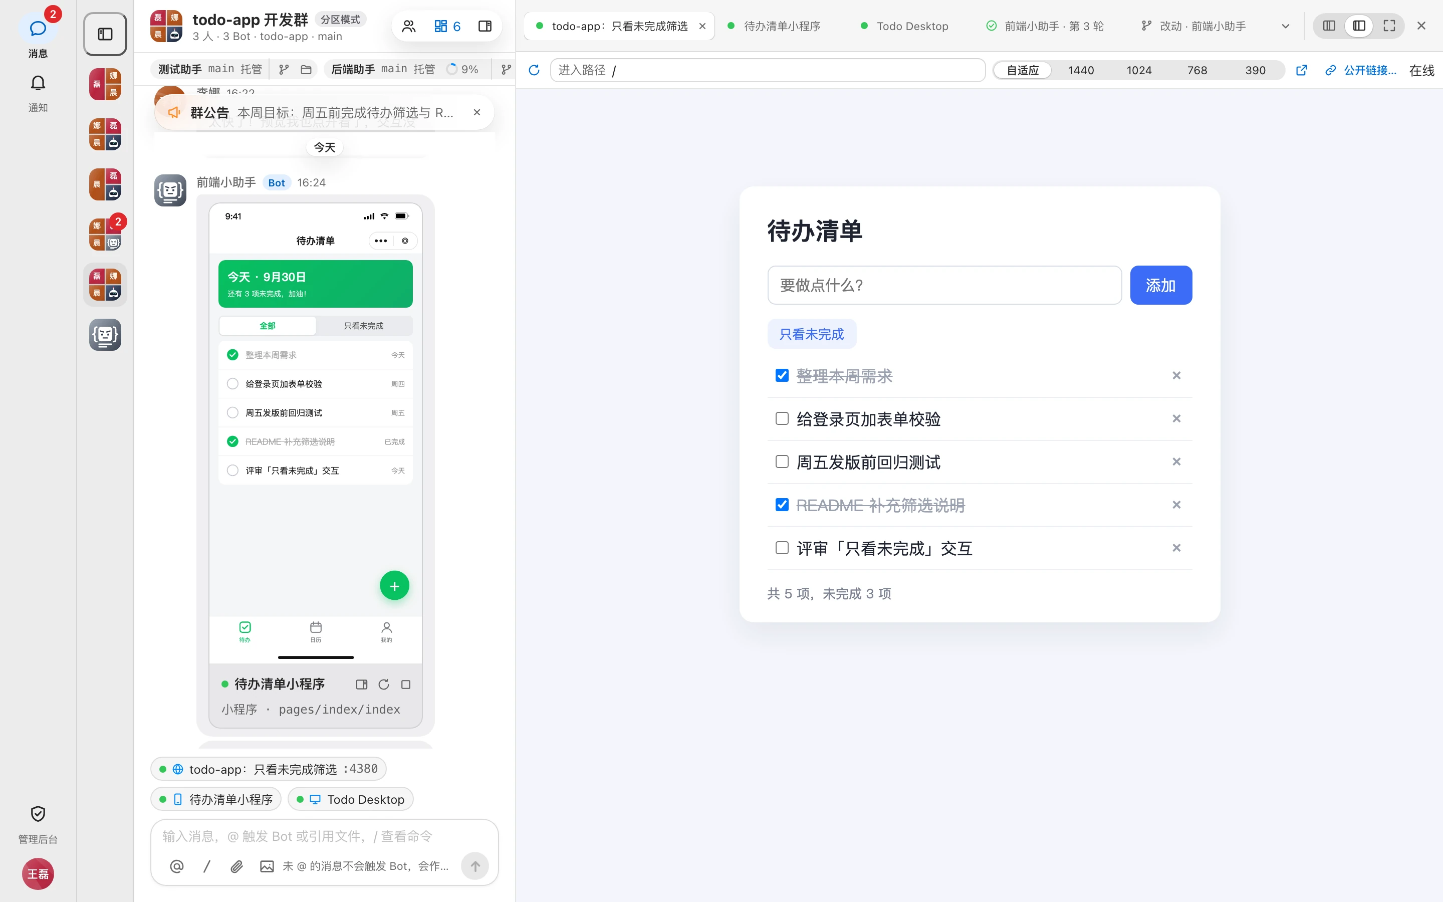Click the refresh icon beside path input
This screenshot has width=1443, height=902.
[x=534, y=70]
